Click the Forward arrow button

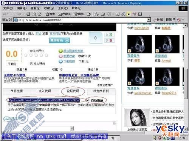[x=19, y=14]
